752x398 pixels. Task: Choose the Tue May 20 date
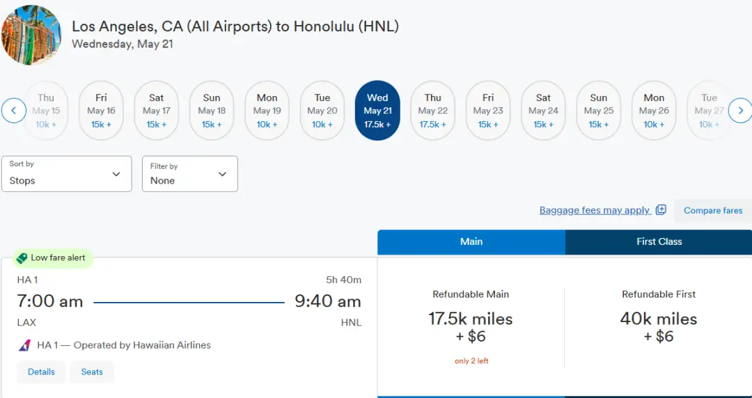tap(322, 111)
